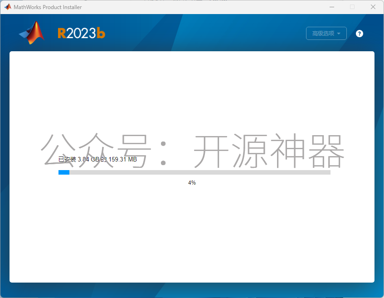Click the R2023b release logo
Image resolution: width=384 pixels, height=298 pixels.
tap(81, 33)
